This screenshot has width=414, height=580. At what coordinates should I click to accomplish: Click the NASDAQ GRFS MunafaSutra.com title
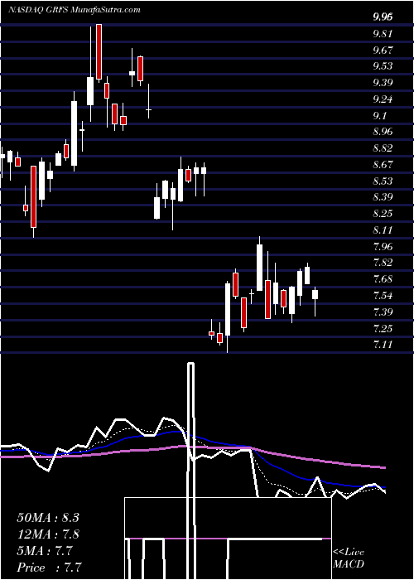click(x=75, y=10)
